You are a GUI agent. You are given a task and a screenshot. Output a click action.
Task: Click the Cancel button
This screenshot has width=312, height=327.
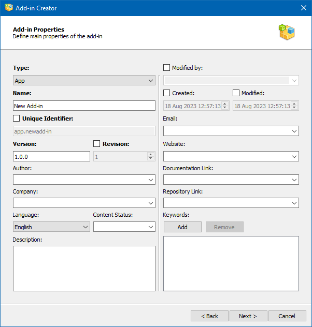pos(287,316)
